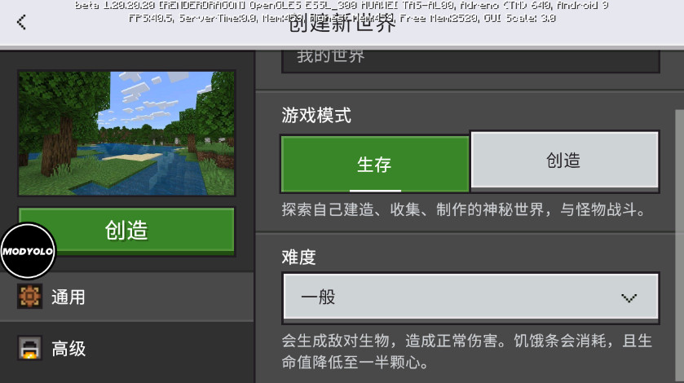Switch to the 通用 general settings tab

pyautogui.click(x=126, y=297)
